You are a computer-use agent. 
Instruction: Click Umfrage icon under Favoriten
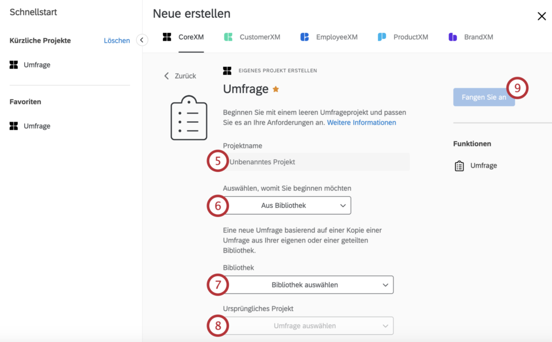tap(13, 126)
